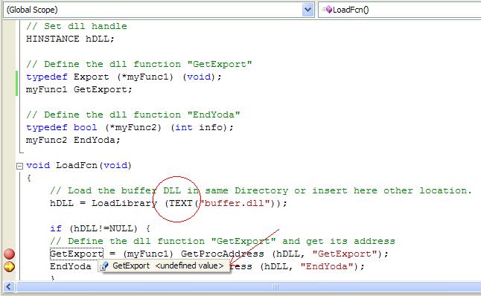Click the "buffer.dll" string literal

tap(237, 203)
